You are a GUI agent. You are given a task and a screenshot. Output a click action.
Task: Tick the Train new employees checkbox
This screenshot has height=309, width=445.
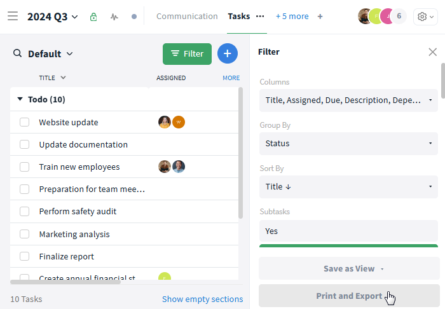[25, 167]
